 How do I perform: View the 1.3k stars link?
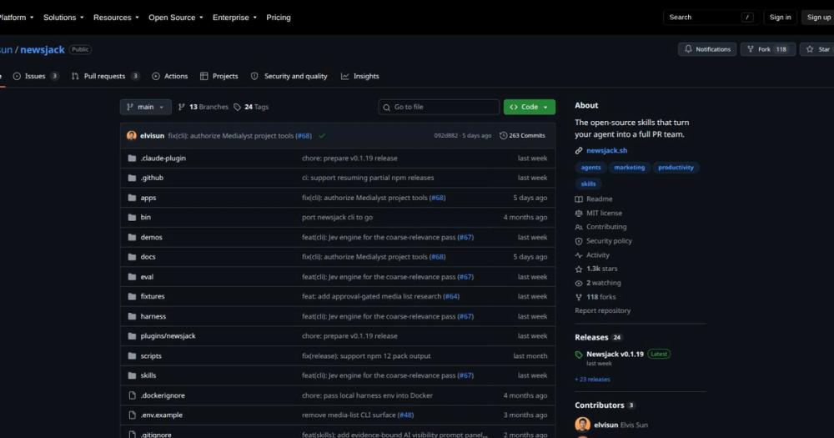596,269
